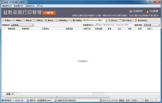Screen dimensions: 162x103
Task: Open the 查看范围 本月记录 dropdown
Action: [x=152, y=25]
